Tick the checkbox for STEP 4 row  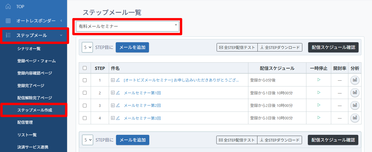click(85, 118)
